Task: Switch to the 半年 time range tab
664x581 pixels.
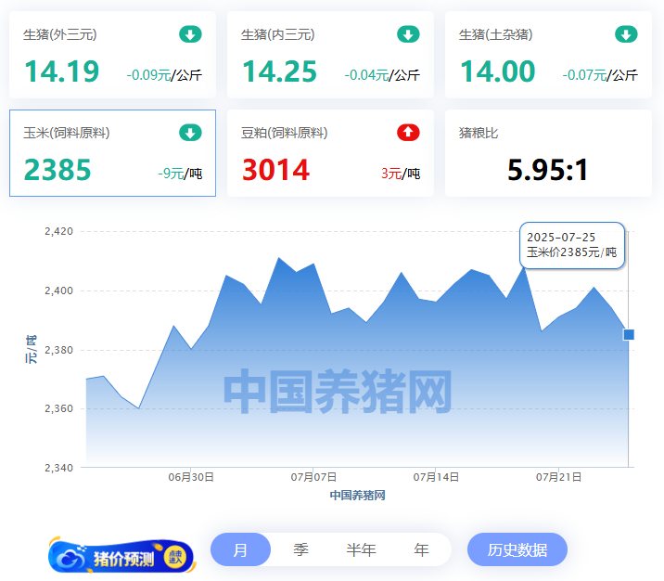Action: [x=361, y=549]
